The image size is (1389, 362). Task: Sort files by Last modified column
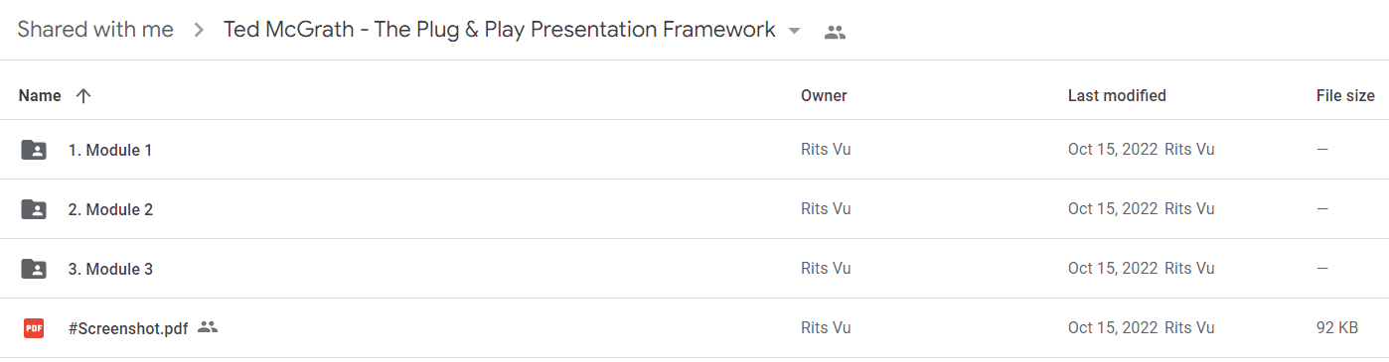click(1117, 96)
